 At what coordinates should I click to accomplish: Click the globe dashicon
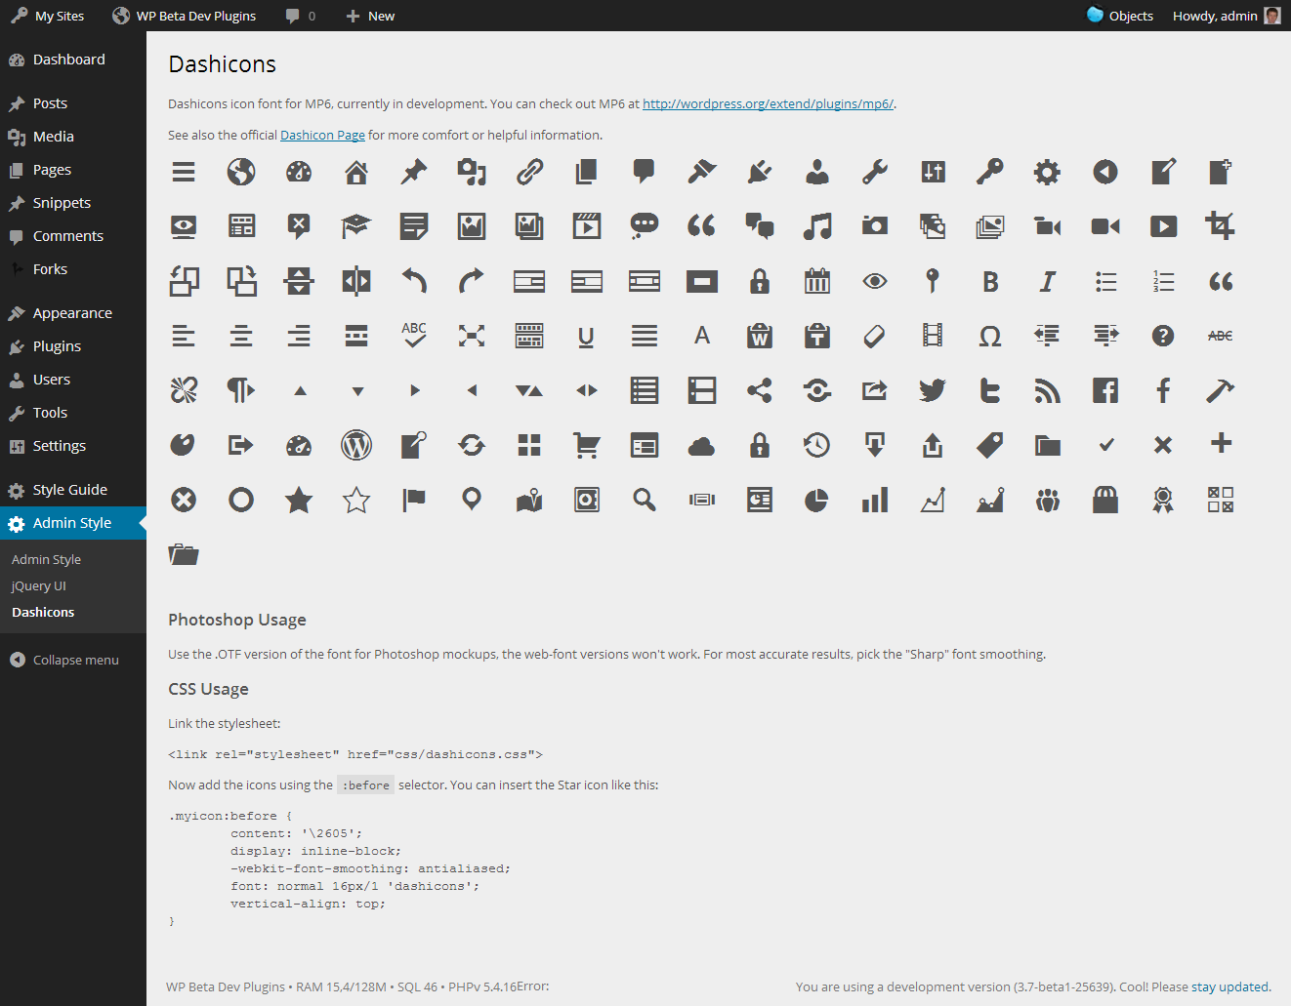(x=241, y=172)
